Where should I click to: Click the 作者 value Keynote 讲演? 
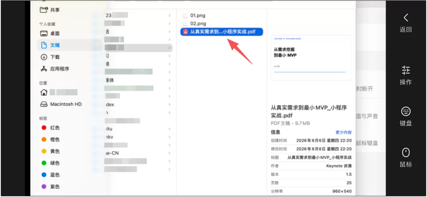point(339,166)
